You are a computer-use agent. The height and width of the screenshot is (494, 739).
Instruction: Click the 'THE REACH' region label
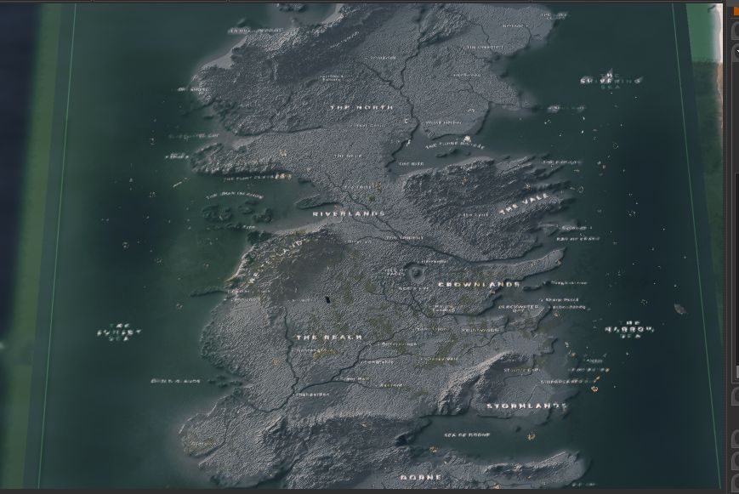click(329, 337)
